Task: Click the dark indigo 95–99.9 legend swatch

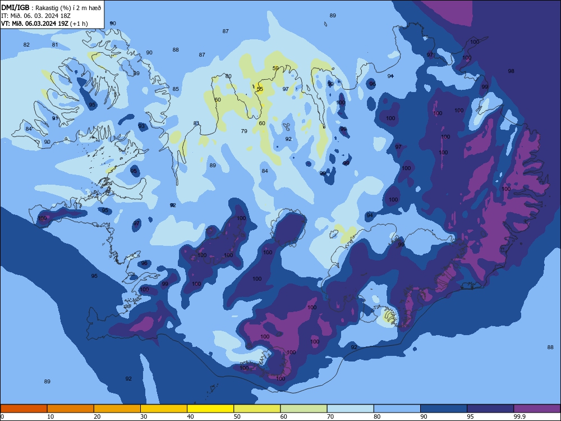Action: [x=490, y=409]
